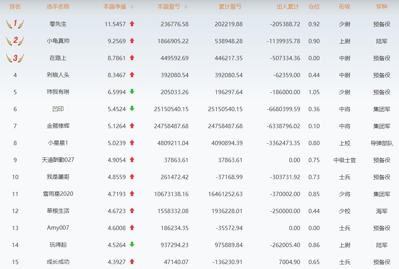Click green down arrow beside 6.5994
The width and height of the screenshot is (399, 269).
pyautogui.click(x=132, y=92)
